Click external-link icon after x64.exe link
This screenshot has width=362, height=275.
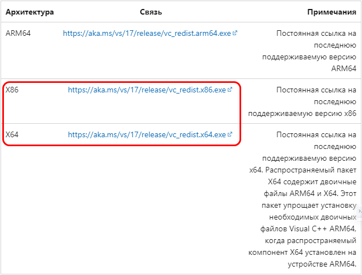coord(230,134)
